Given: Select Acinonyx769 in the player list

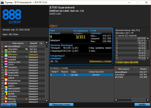Looking at the screenshot, I should 23,62.
